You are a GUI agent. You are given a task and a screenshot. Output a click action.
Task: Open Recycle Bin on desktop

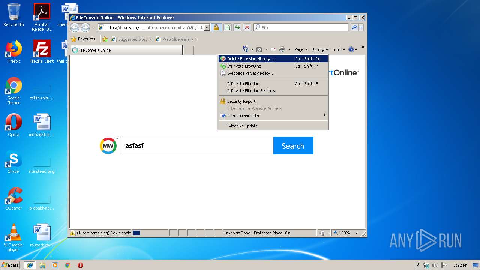(x=13, y=15)
